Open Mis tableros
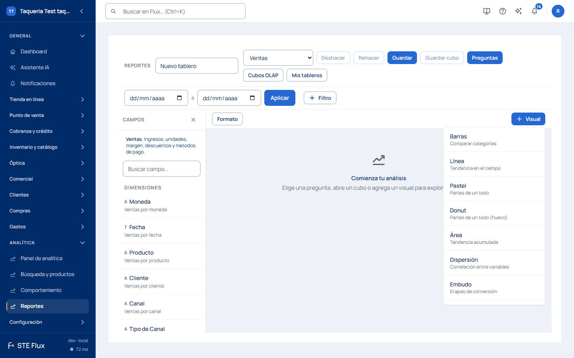Viewport: 574px width, 358px height. [x=307, y=75]
